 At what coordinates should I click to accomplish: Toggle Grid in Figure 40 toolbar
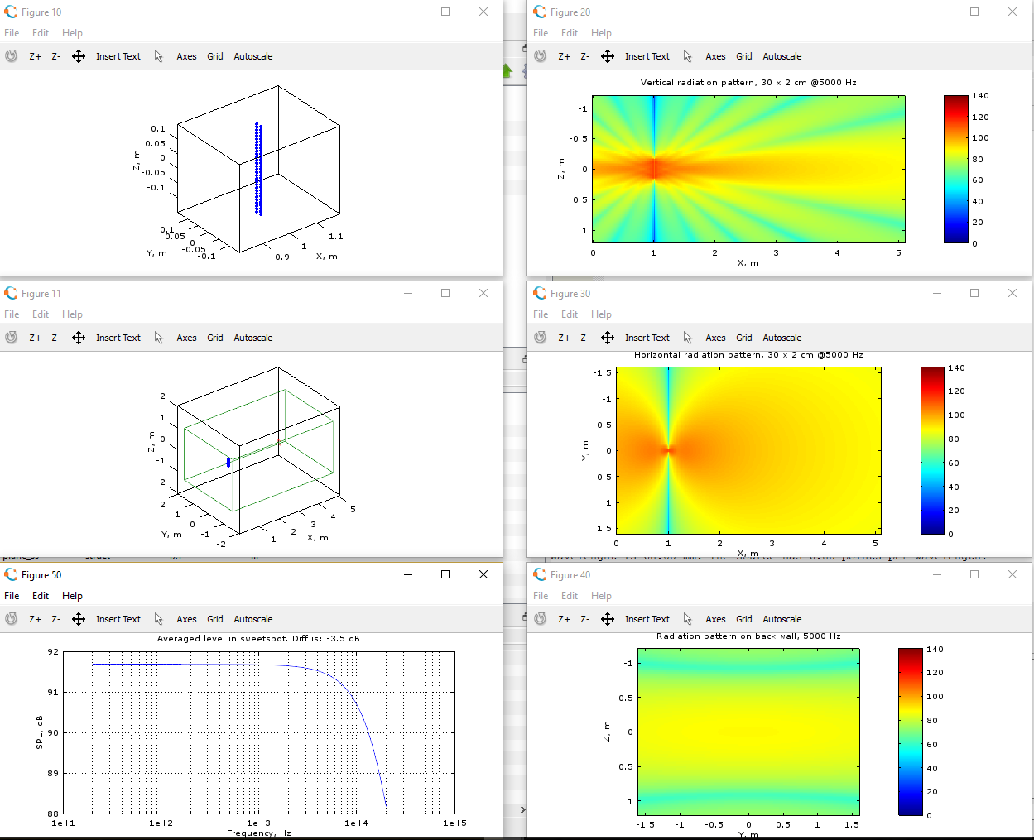744,619
